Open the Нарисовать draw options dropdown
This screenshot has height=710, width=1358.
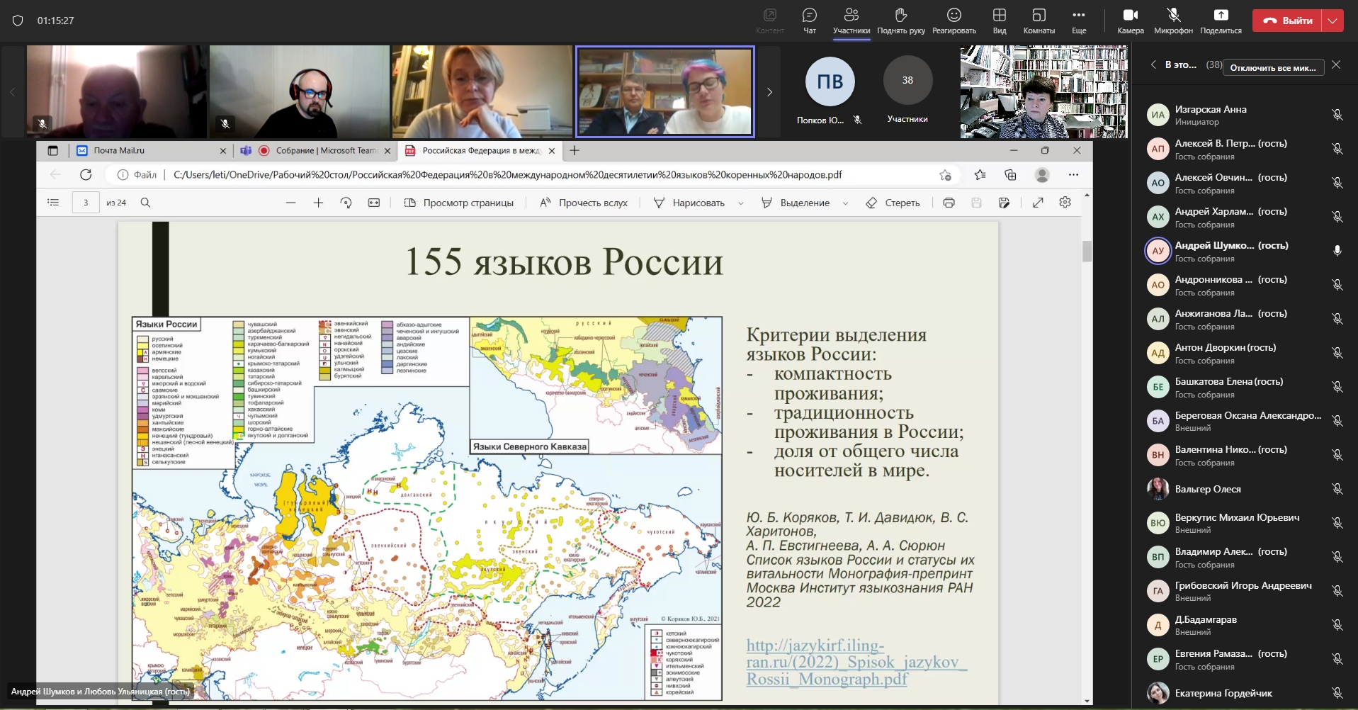741,203
